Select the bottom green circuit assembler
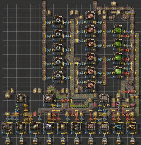The height and width of the screenshot is (145, 141). point(118,72)
